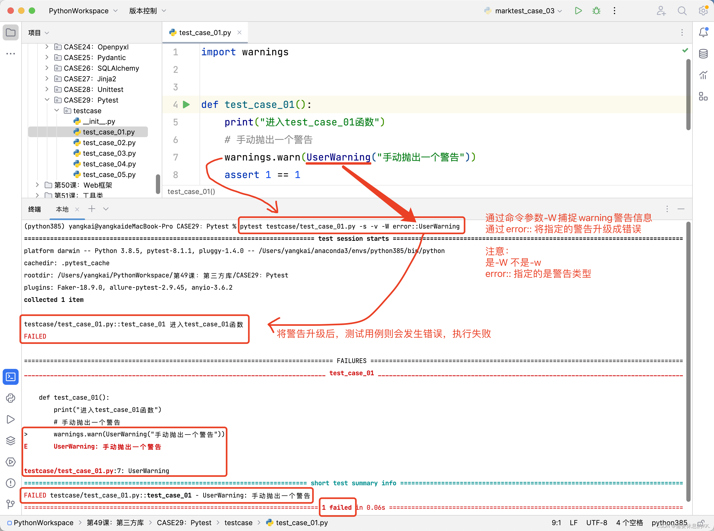Open the 项目 view dropdown
This screenshot has height=531, width=714.
click(38, 32)
